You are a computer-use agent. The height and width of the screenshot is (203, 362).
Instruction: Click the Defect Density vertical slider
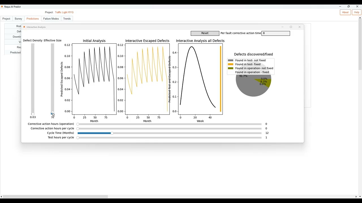33,79
